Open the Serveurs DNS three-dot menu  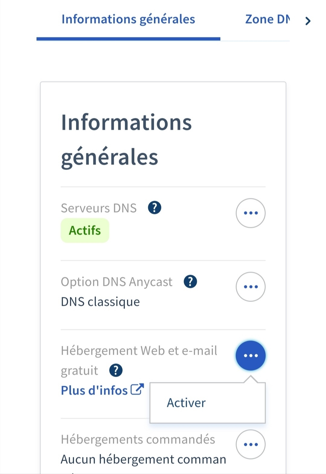[251, 213]
